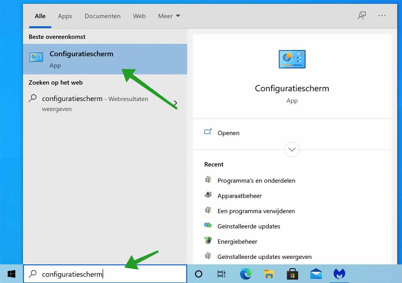Switch to the Apps tab
Viewport: 402px width, 283px height.
click(65, 16)
